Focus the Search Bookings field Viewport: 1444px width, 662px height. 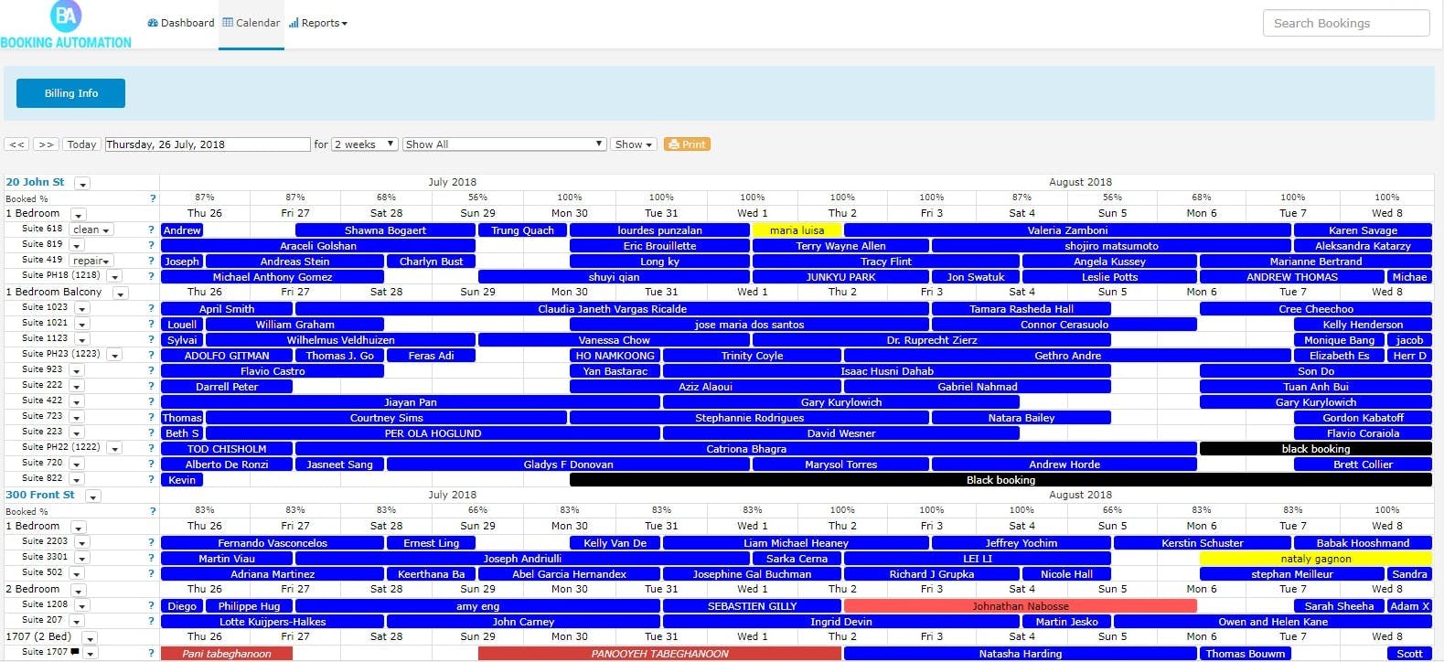coord(1346,23)
